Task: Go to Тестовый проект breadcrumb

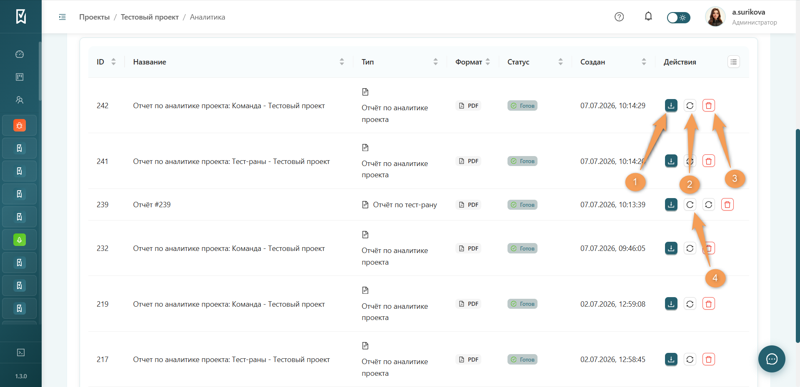Action: coord(150,17)
